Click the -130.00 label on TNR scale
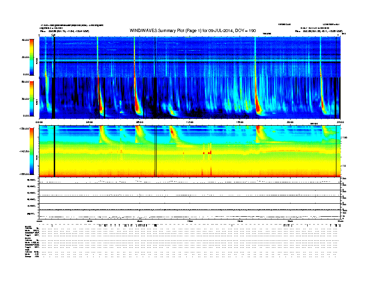This screenshot has height=284, width=367. click(24, 129)
